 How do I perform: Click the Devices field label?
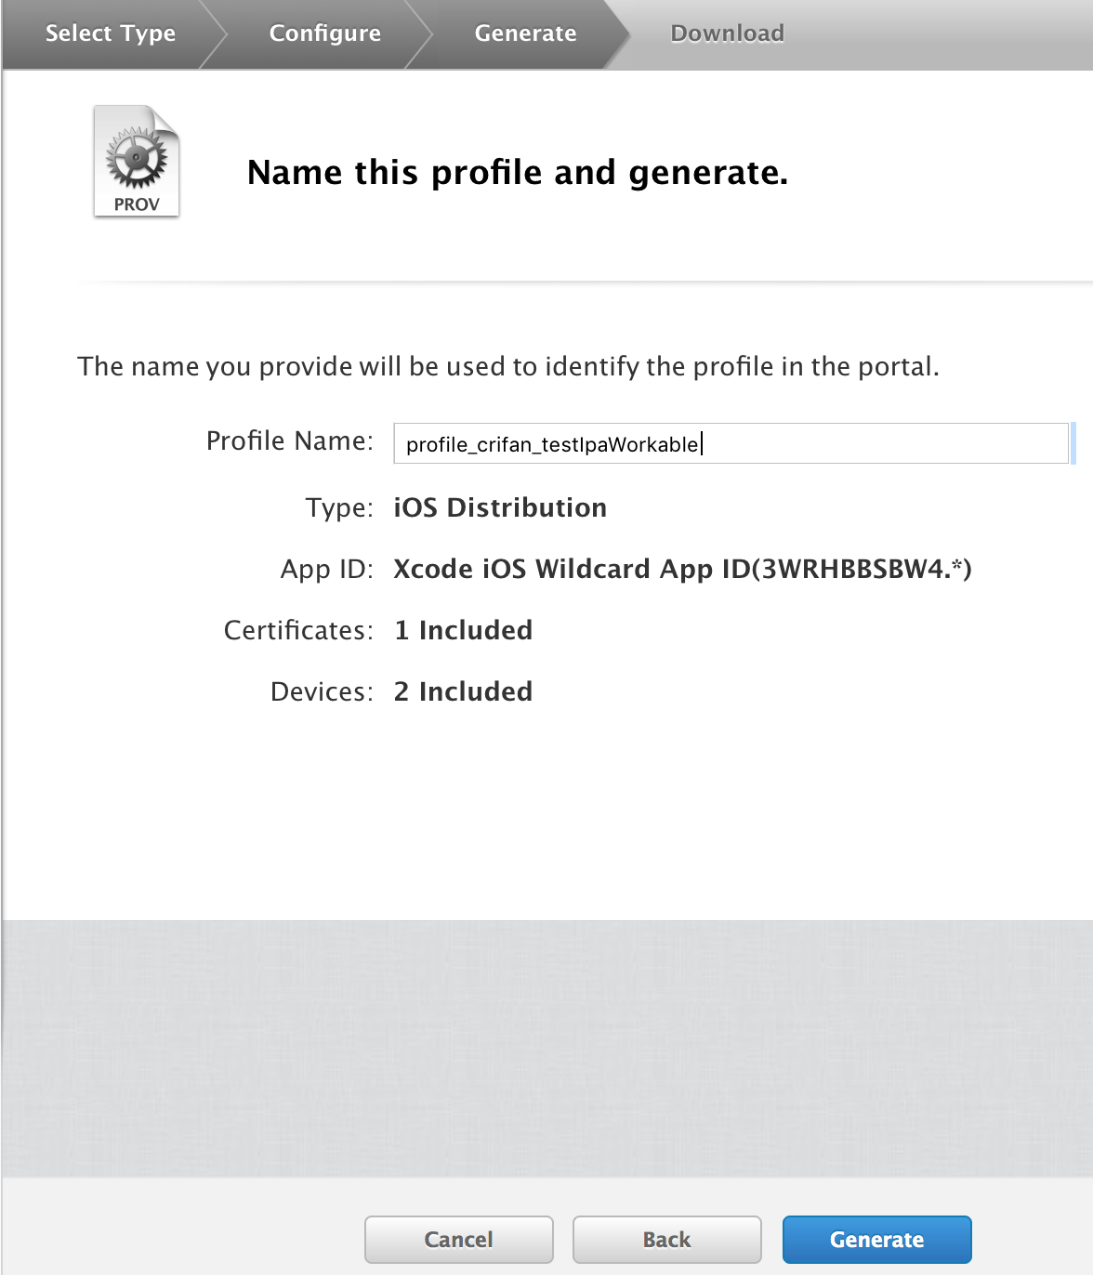(321, 692)
